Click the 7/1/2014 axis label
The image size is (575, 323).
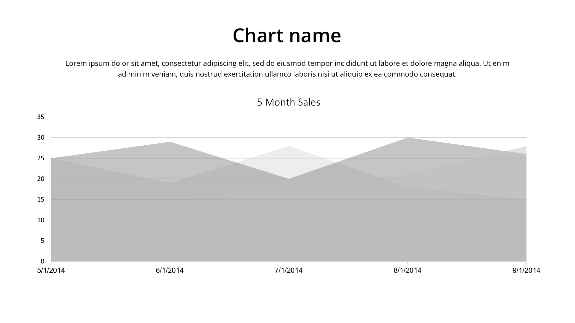pyautogui.click(x=288, y=270)
